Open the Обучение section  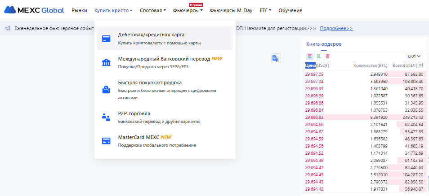coord(290,10)
